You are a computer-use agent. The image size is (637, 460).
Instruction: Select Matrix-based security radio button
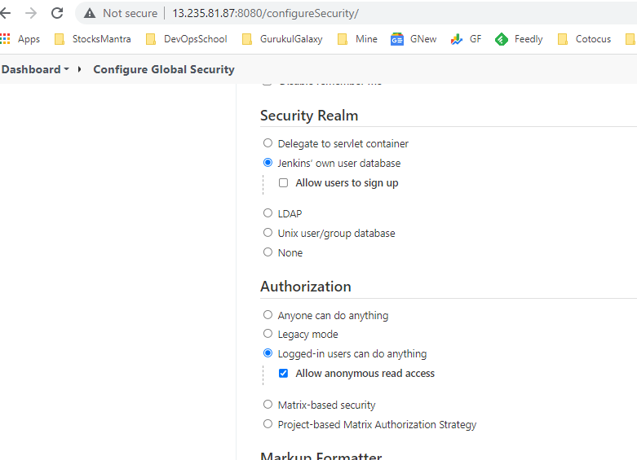(268, 405)
